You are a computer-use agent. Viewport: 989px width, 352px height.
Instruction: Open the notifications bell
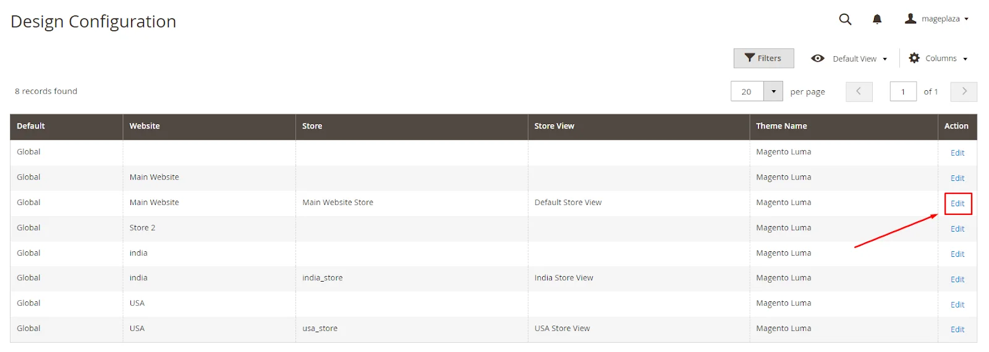877,19
